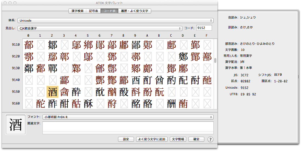301x151 pixels.
Task: Switch to the 漢字検索 tab
Action: pos(77,11)
